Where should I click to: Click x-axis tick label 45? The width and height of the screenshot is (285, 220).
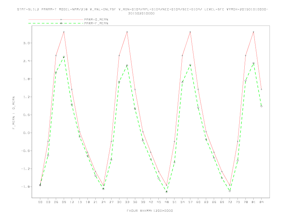(x=159, y=202)
